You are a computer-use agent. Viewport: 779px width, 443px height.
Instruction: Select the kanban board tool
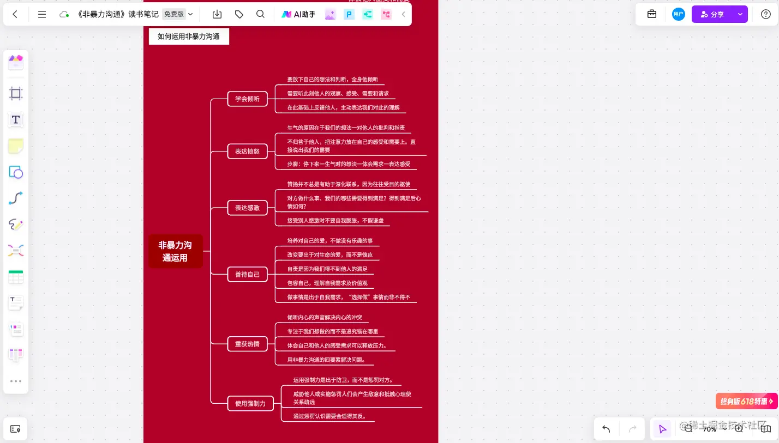[x=16, y=355]
